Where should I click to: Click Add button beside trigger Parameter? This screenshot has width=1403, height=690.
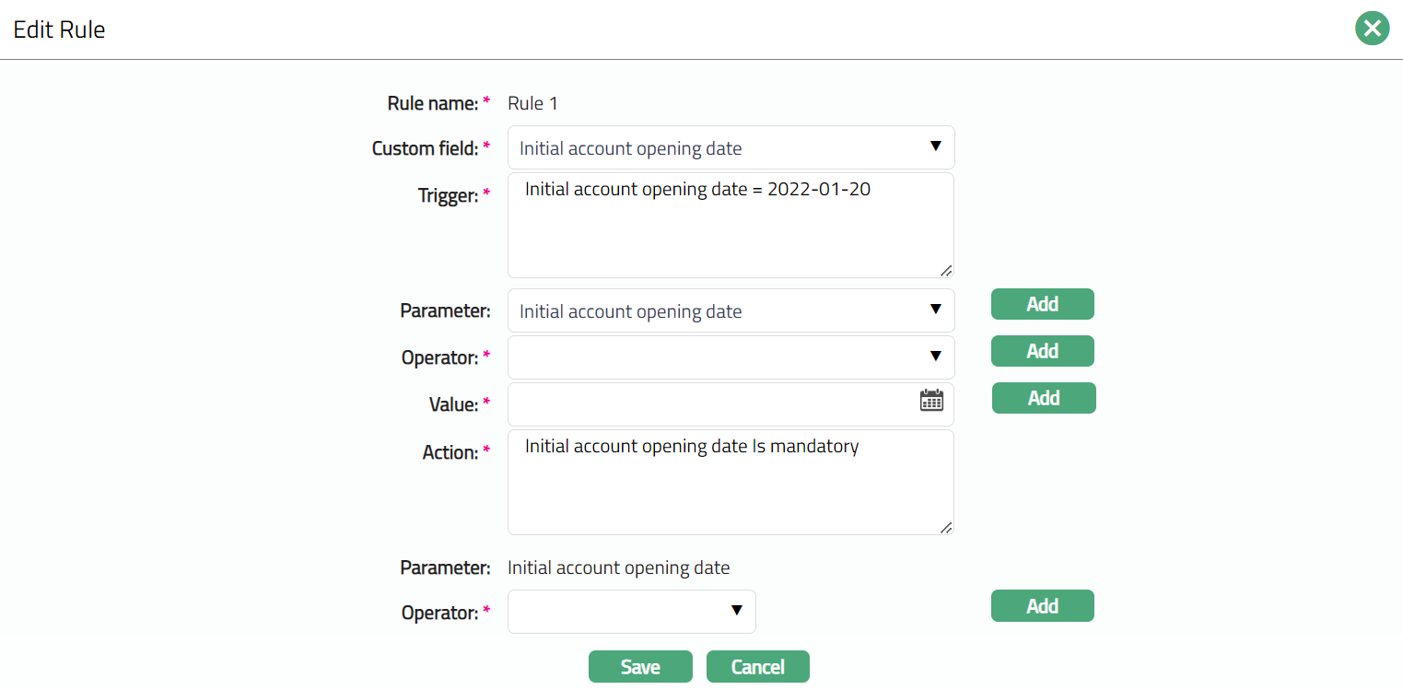point(1042,304)
